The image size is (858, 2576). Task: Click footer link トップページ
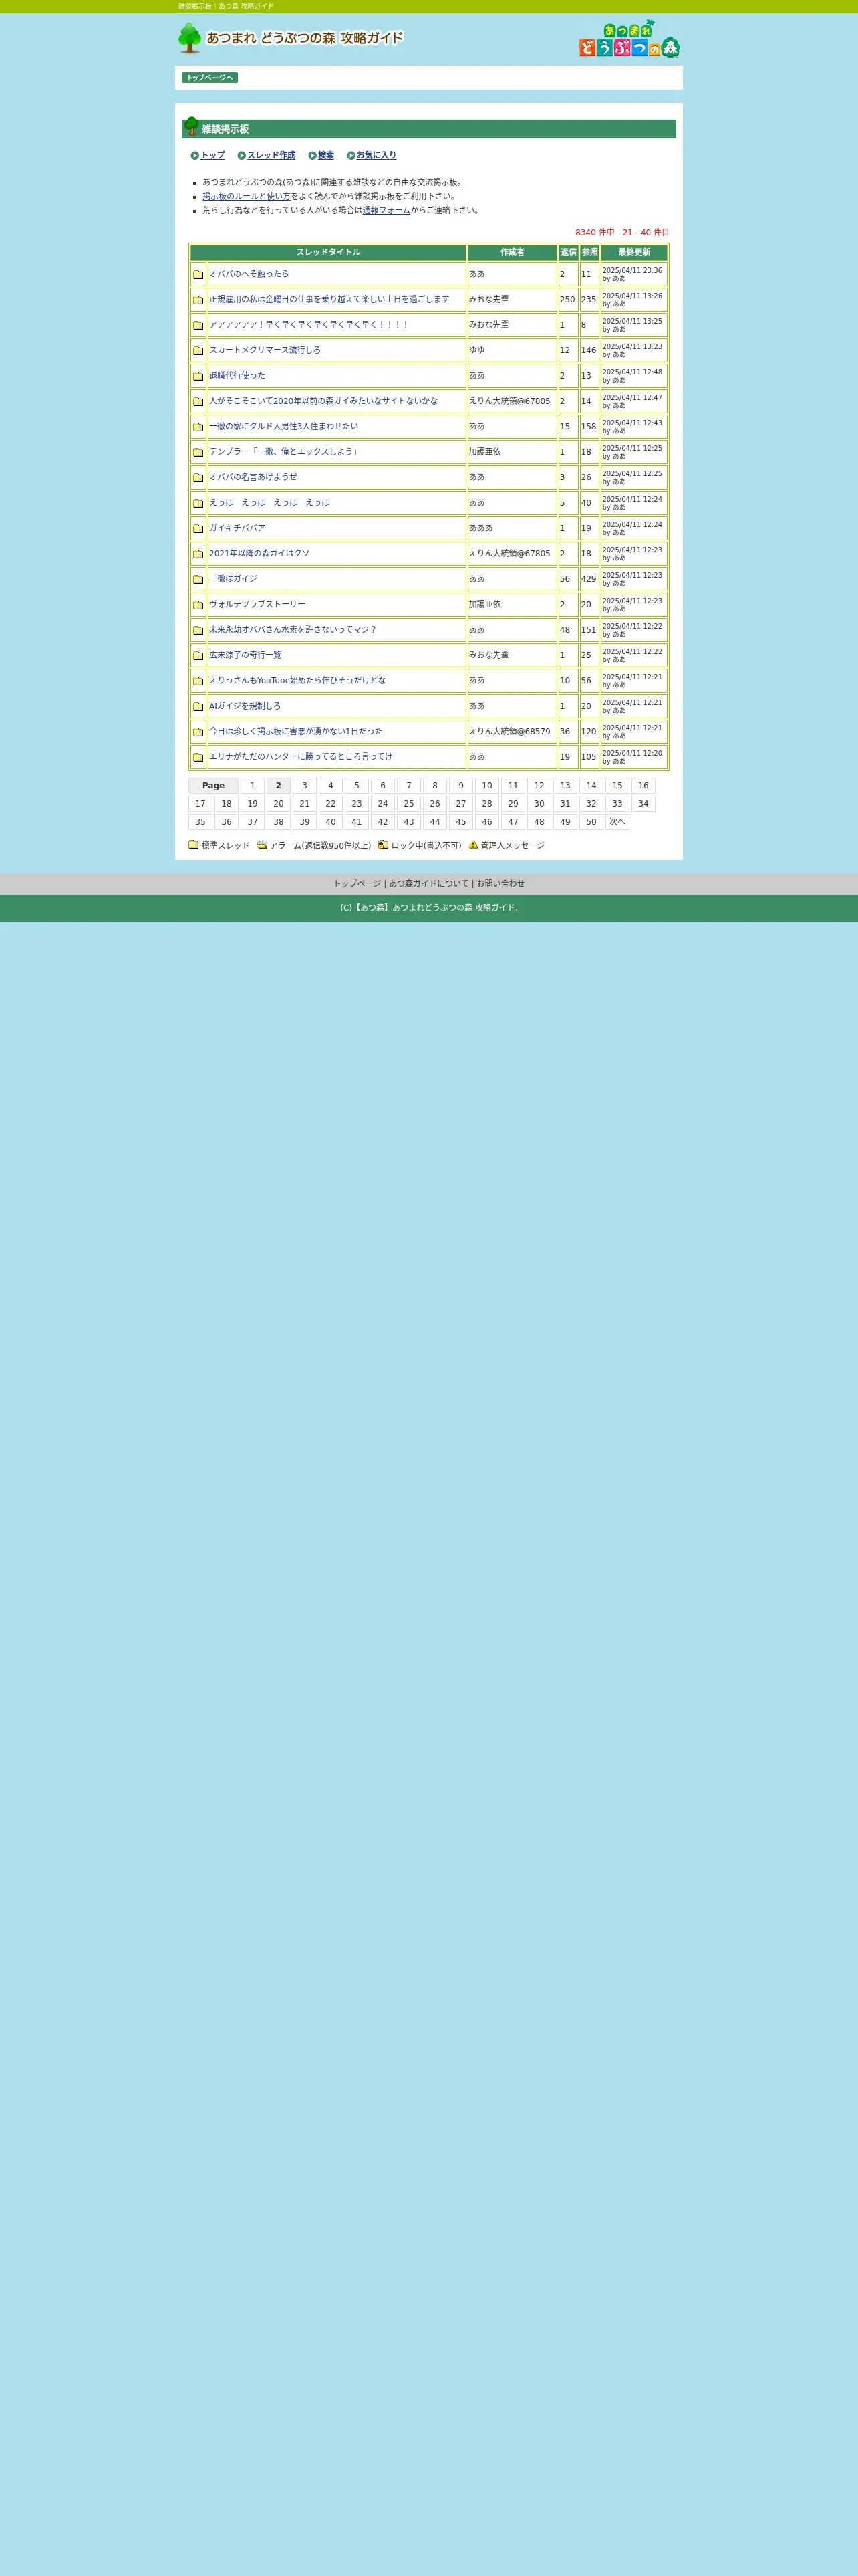tap(357, 884)
